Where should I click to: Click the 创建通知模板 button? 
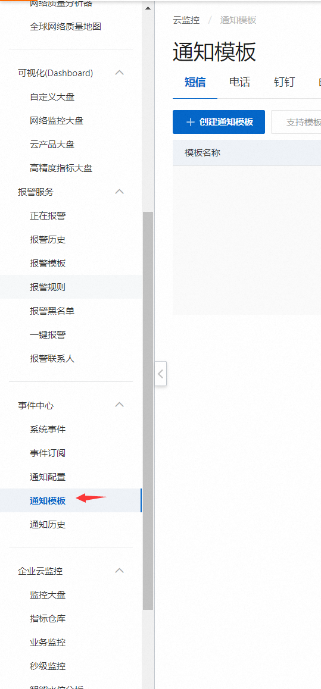(x=219, y=122)
